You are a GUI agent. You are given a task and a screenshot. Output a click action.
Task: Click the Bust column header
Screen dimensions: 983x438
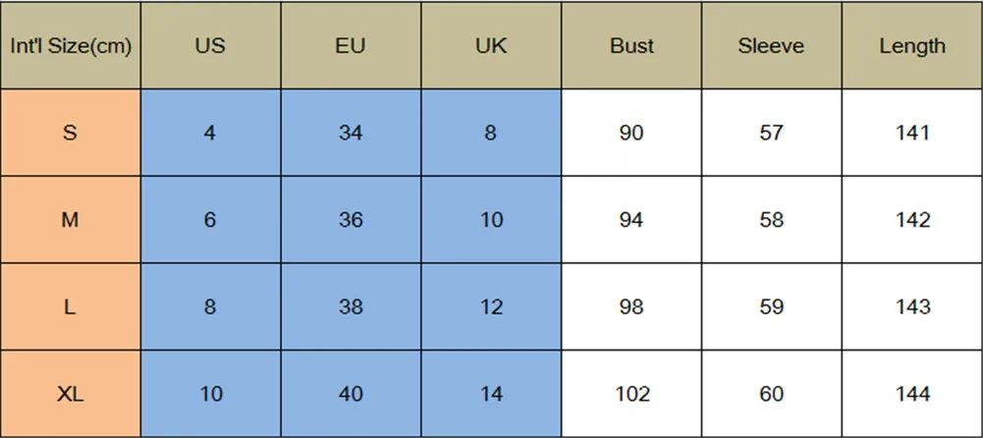(631, 46)
